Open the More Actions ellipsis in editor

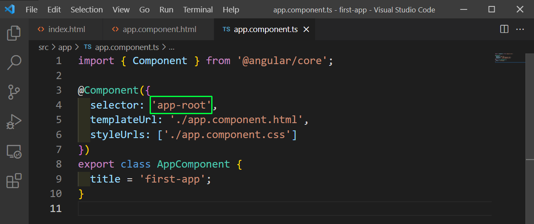[520, 29]
